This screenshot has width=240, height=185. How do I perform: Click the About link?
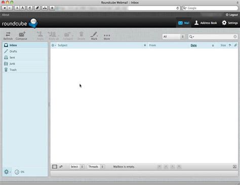click(6, 15)
